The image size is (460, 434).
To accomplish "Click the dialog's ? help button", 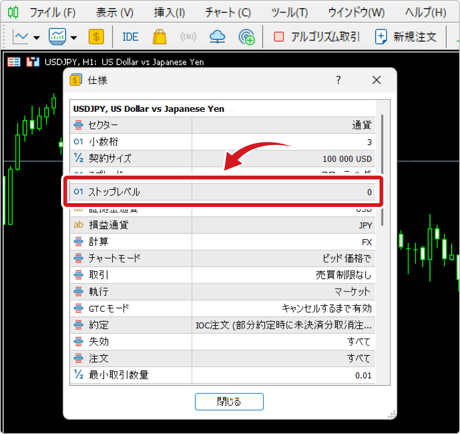I will point(338,80).
